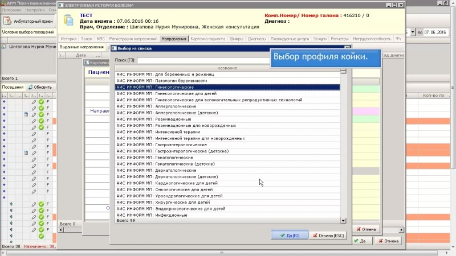Image resolution: width=456 pixels, height=256 pixels.
Task: Switch to the История tab
Action: pos(68,39)
